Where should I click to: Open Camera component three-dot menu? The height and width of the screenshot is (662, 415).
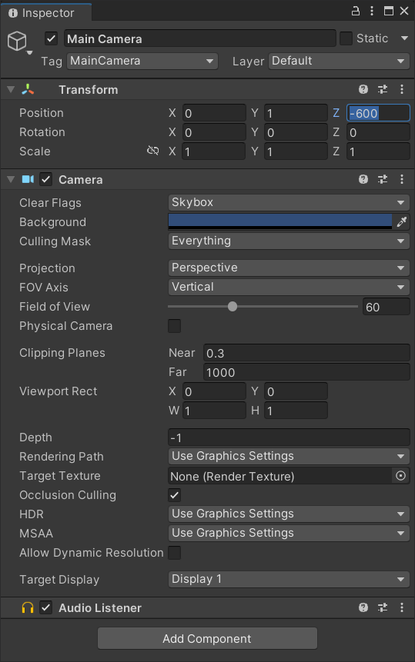coord(401,179)
